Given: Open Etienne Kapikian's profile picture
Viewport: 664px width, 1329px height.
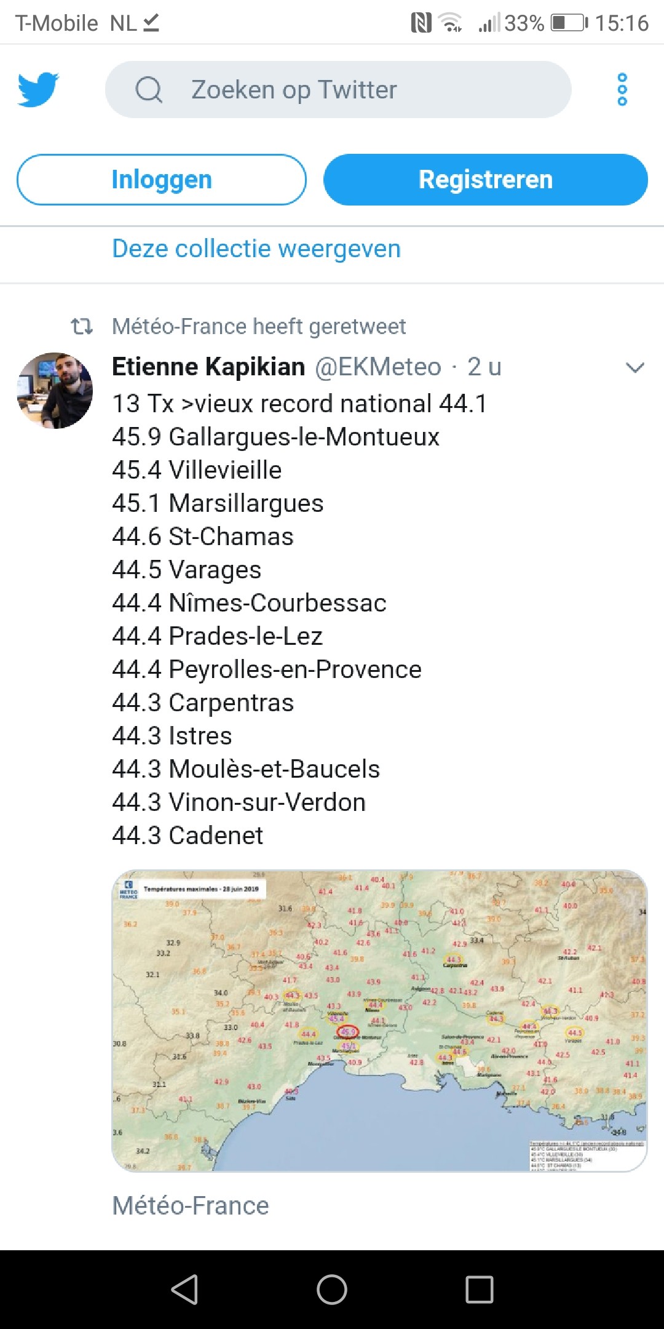Looking at the screenshot, I should pos(55,391).
